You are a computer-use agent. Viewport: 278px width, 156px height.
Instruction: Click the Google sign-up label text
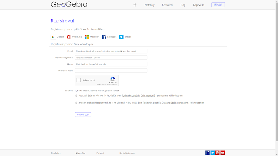point(60,37)
